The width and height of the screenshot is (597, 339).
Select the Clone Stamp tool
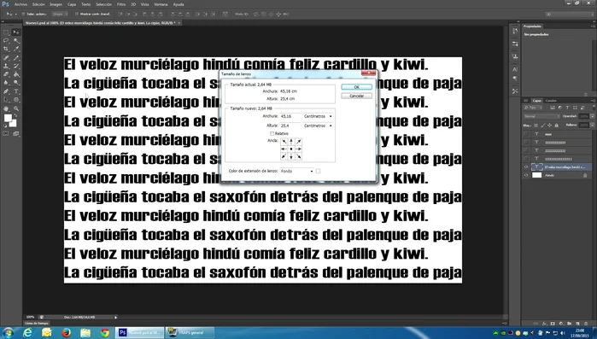(6, 67)
